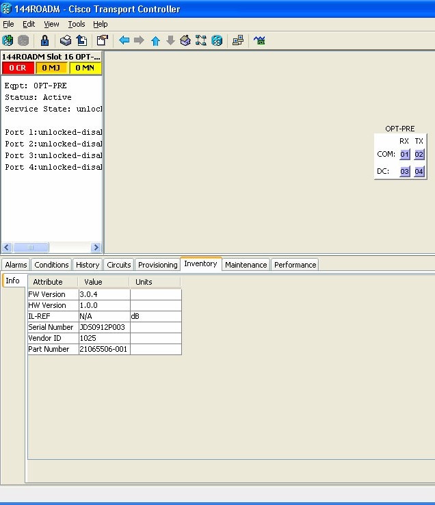The image size is (435, 505).
Task: Click the Port 1 unlocked-disabled line
Action: coord(53,132)
